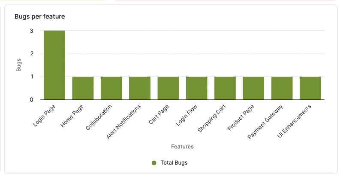The height and width of the screenshot is (180, 343).
Task: Click the 'Features' x-axis title
Action: click(x=182, y=147)
